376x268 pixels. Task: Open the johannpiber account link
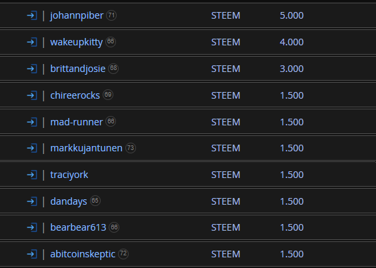(77, 16)
